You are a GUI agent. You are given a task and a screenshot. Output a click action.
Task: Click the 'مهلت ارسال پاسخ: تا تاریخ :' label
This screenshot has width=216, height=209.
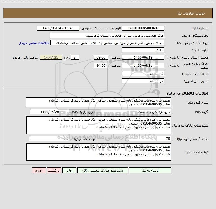(x=188, y=58)
